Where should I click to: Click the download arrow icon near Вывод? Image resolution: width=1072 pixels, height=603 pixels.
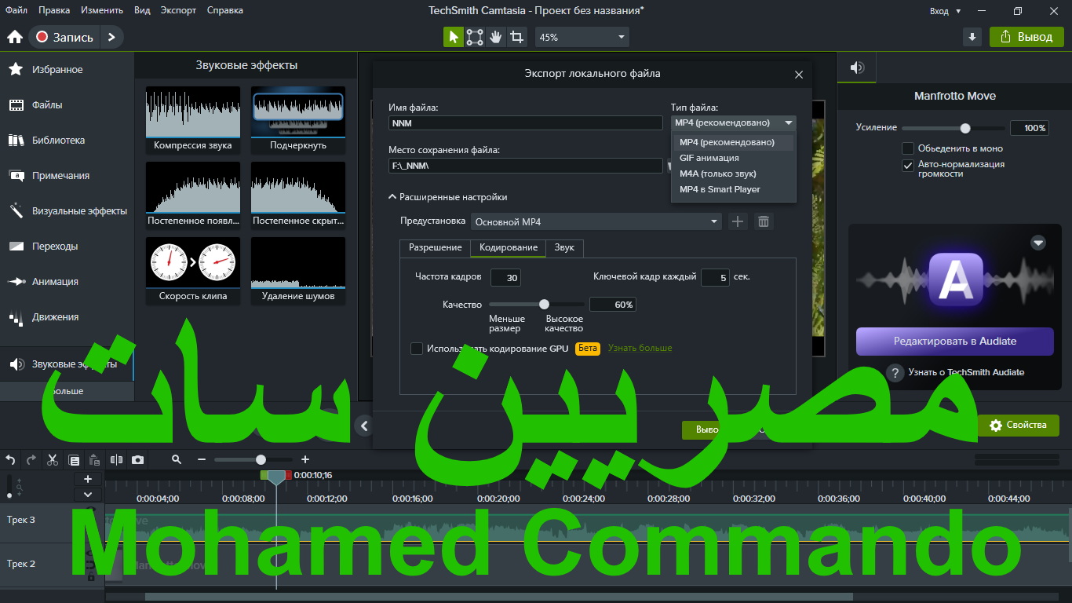point(972,37)
